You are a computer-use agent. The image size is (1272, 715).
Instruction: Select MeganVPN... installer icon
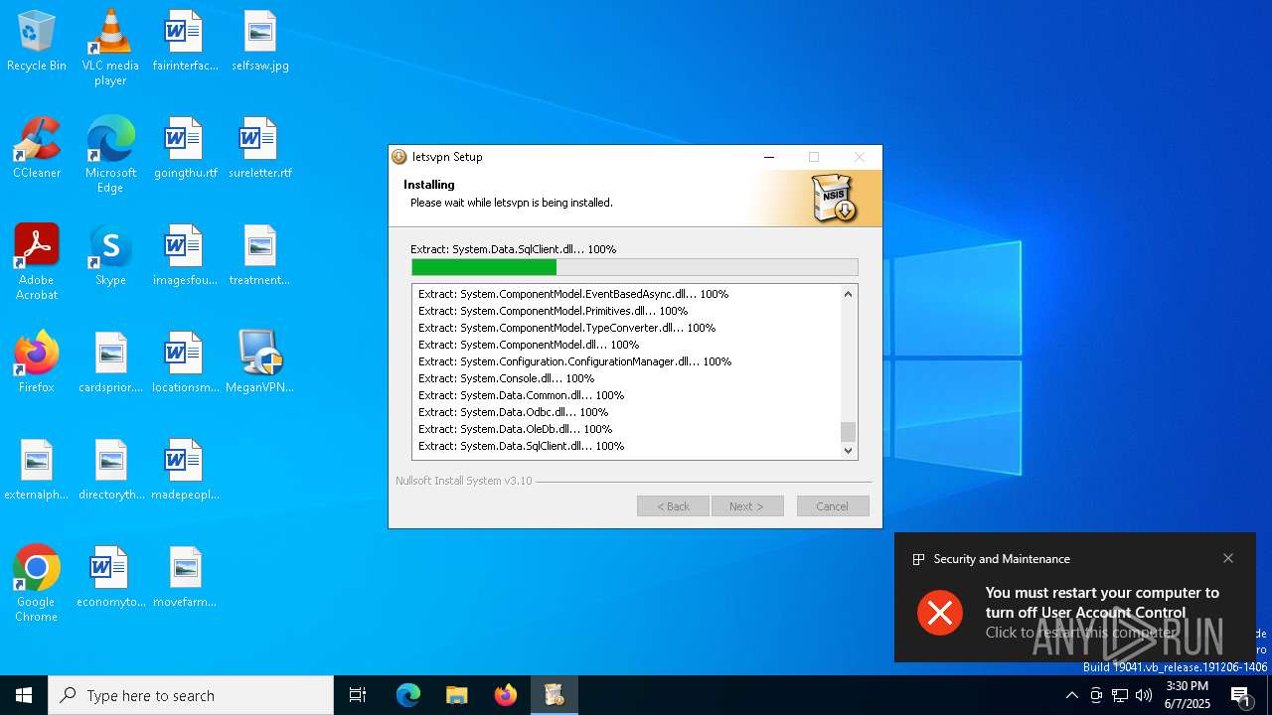click(x=260, y=363)
